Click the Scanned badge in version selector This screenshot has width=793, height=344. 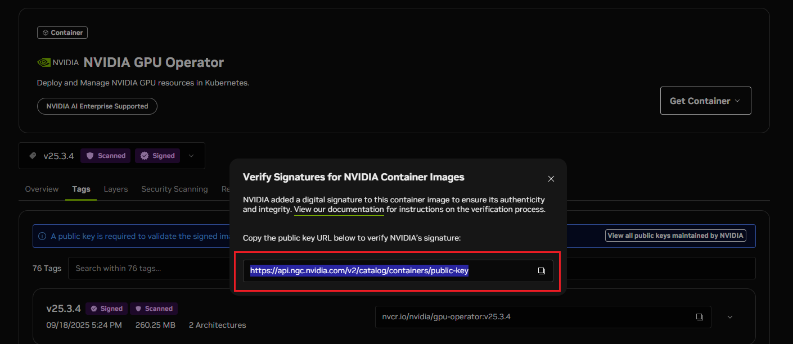click(x=106, y=156)
